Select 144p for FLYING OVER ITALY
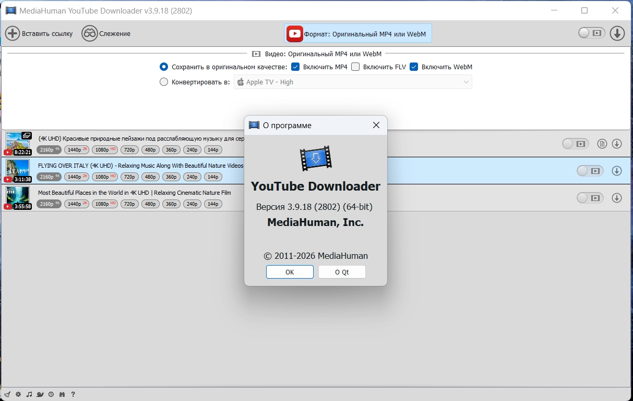633x401 pixels. [213, 177]
